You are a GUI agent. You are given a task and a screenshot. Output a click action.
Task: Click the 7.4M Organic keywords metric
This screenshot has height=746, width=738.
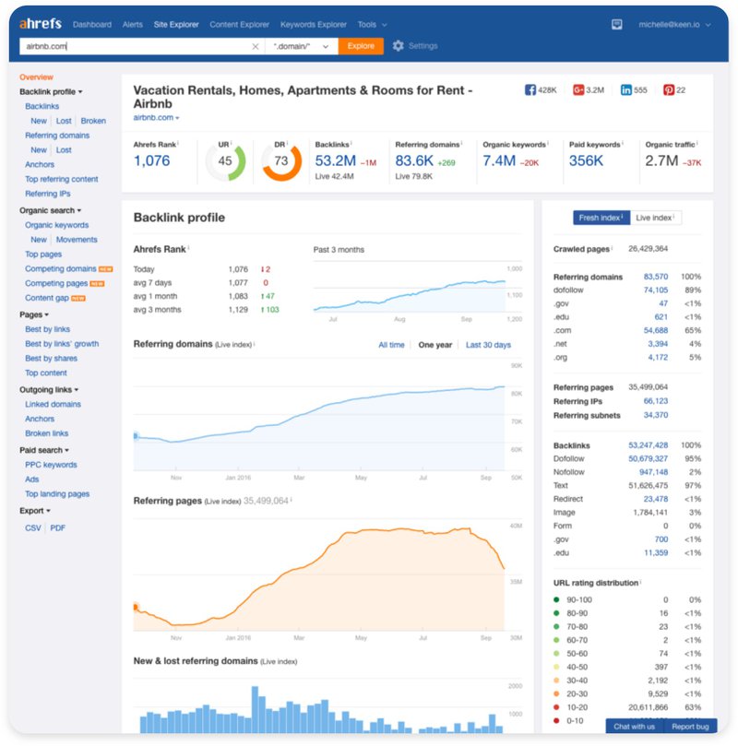(499, 160)
